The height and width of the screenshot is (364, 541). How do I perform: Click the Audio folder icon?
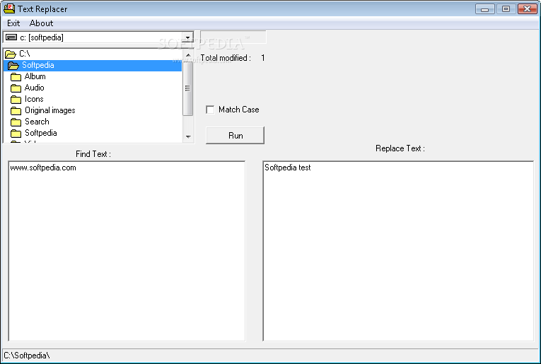(16, 88)
